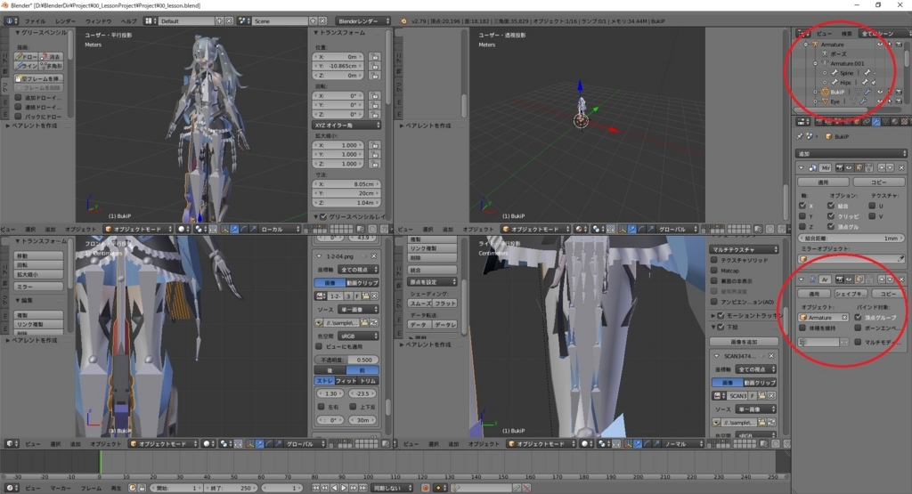This screenshot has width=912, height=494.
Task: Open the Render (レンダー) menu
Action: [x=66, y=21]
